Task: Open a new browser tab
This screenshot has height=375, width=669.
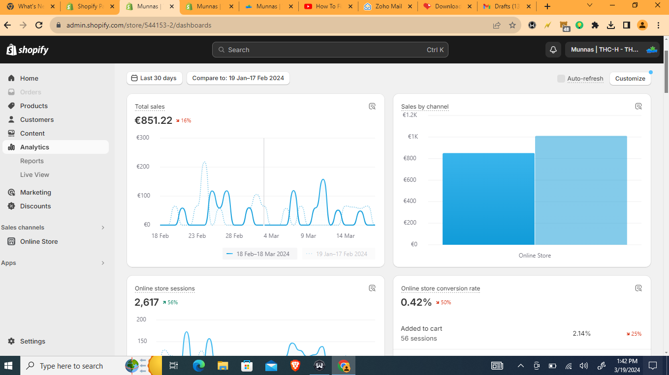Action: pos(547,6)
